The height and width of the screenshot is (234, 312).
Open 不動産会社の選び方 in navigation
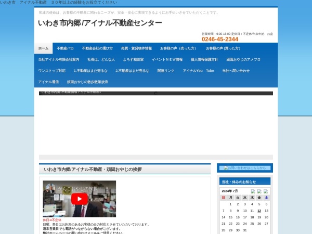97,48
